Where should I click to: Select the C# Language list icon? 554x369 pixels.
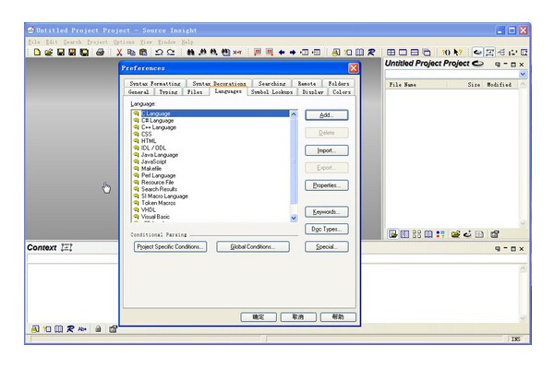[x=137, y=120]
